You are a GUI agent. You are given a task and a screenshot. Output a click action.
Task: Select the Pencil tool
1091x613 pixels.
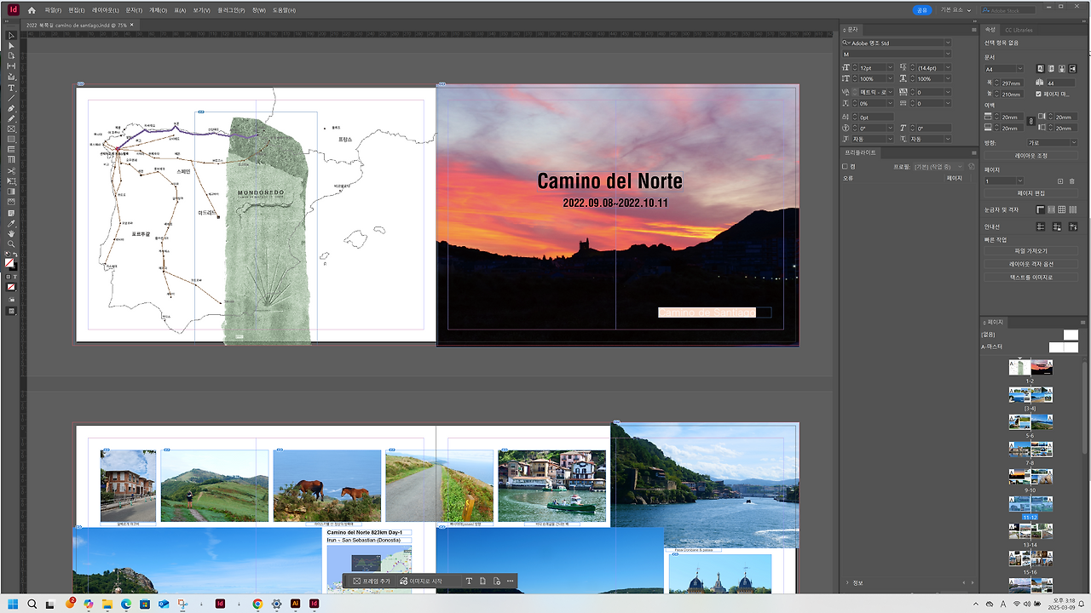click(11, 118)
